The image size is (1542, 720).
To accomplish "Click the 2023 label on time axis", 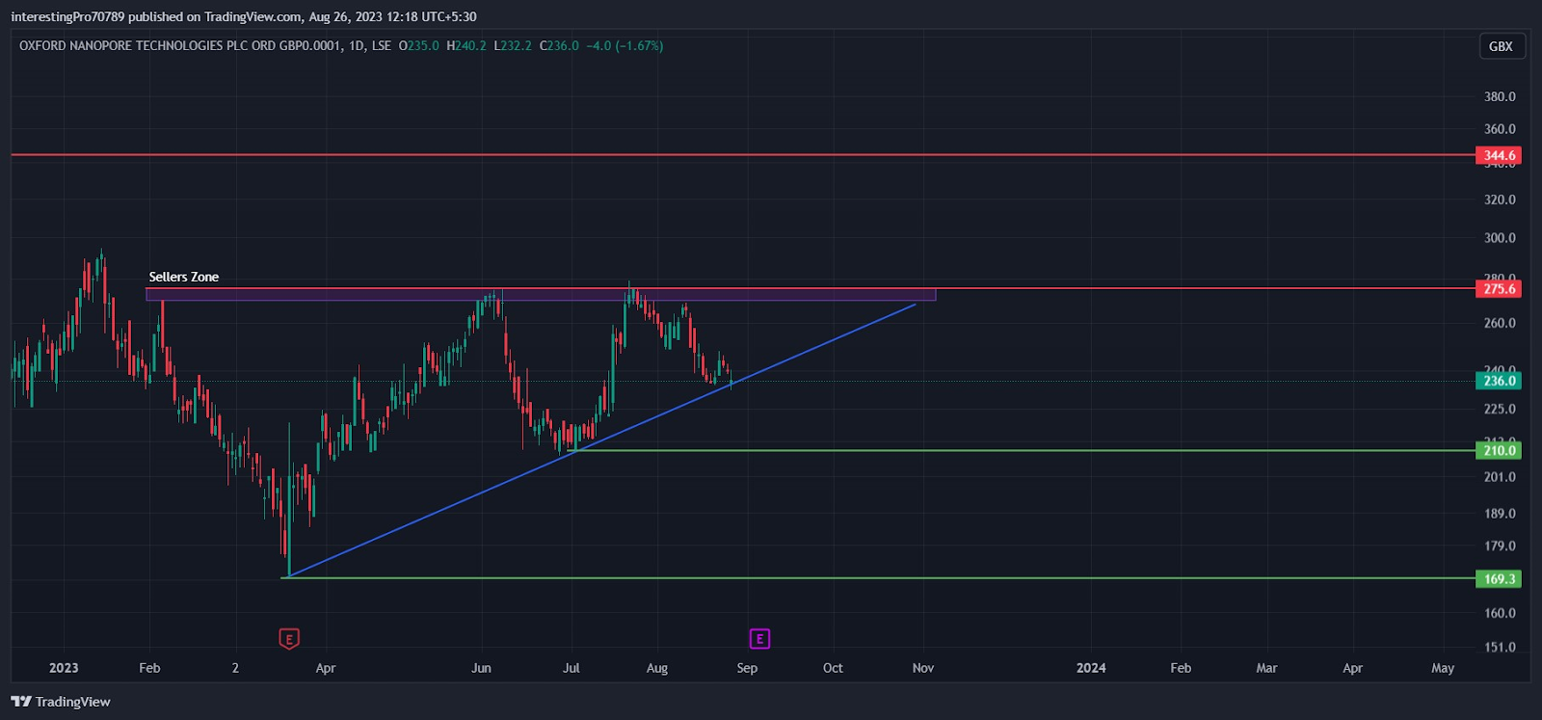I will 64,668.
